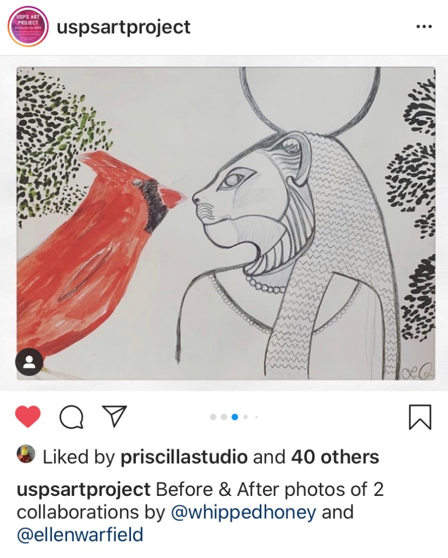Tap the active blue carousel dot

tap(235, 417)
